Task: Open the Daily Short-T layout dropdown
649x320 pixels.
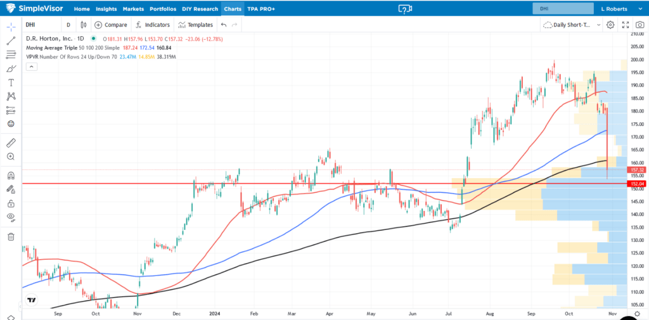Action: pos(571,25)
